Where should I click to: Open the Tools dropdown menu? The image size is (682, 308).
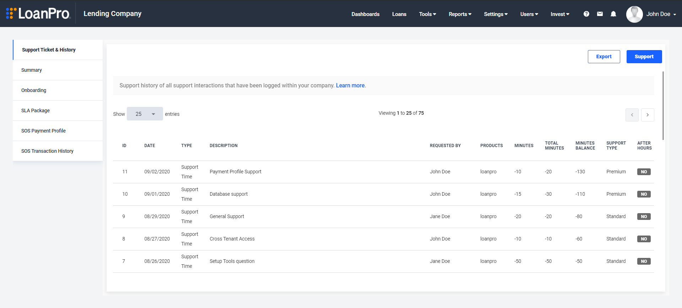[x=427, y=14]
